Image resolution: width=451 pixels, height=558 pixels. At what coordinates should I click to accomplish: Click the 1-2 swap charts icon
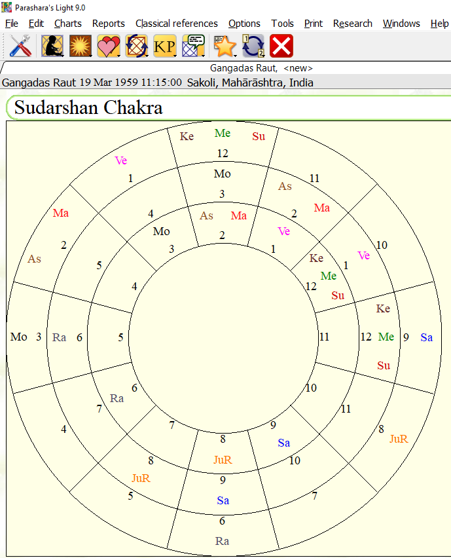(253, 46)
